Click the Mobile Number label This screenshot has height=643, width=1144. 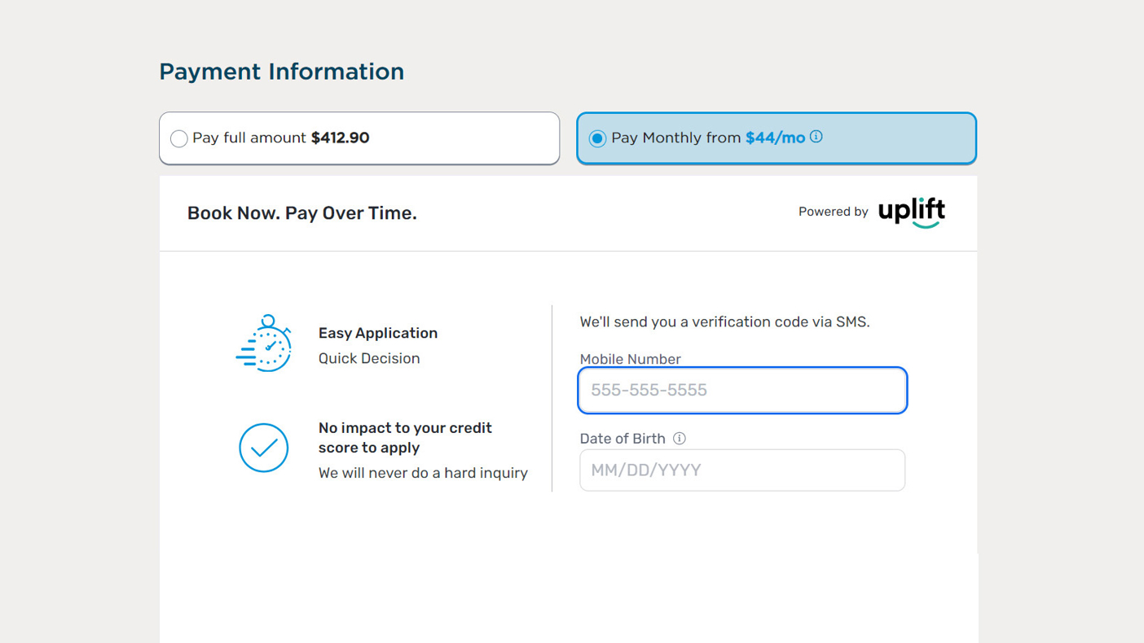(x=630, y=359)
